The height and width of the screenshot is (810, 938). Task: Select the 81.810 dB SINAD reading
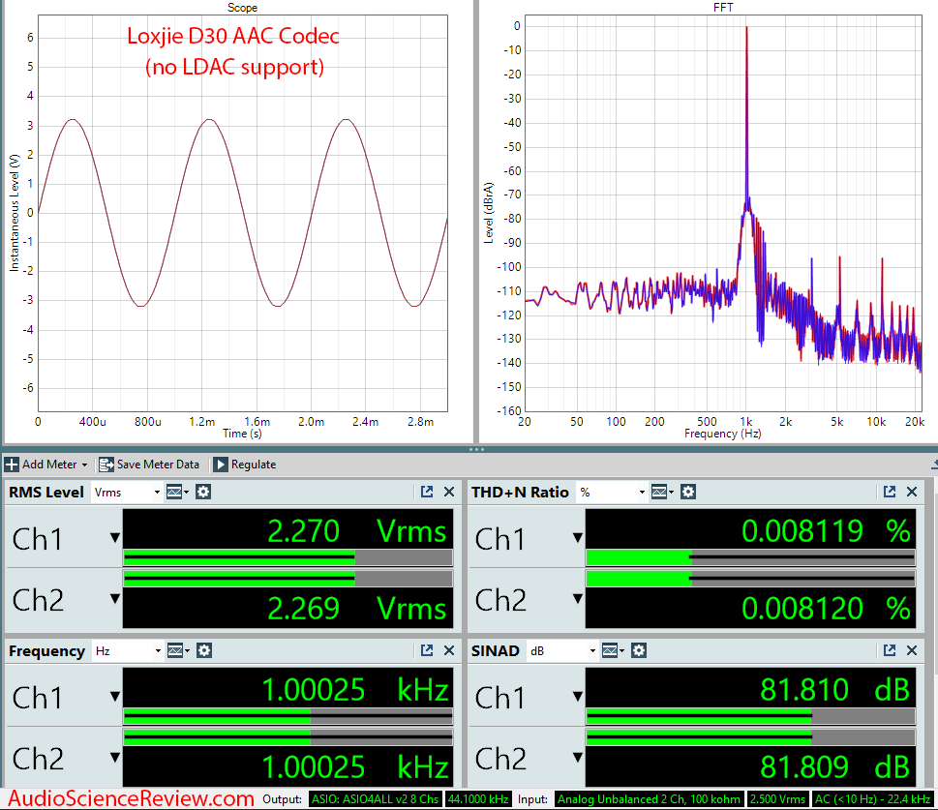click(x=835, y=690)
